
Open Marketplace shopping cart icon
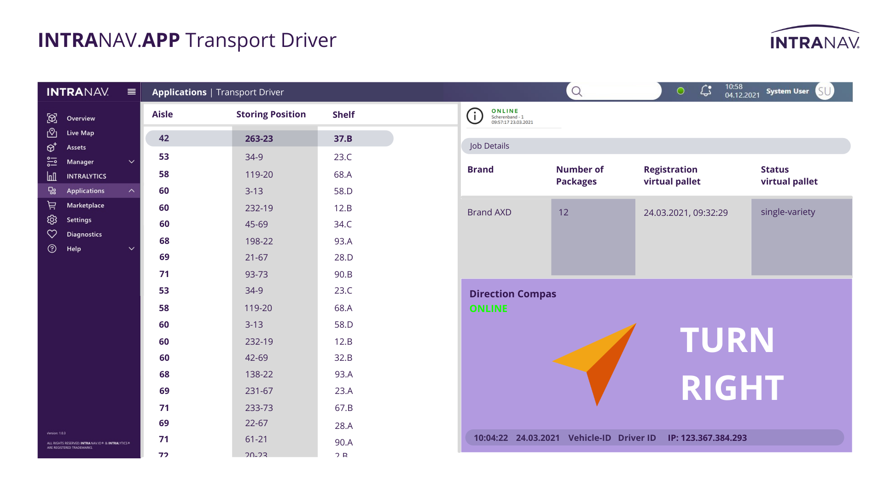click(x=52, y=205)
